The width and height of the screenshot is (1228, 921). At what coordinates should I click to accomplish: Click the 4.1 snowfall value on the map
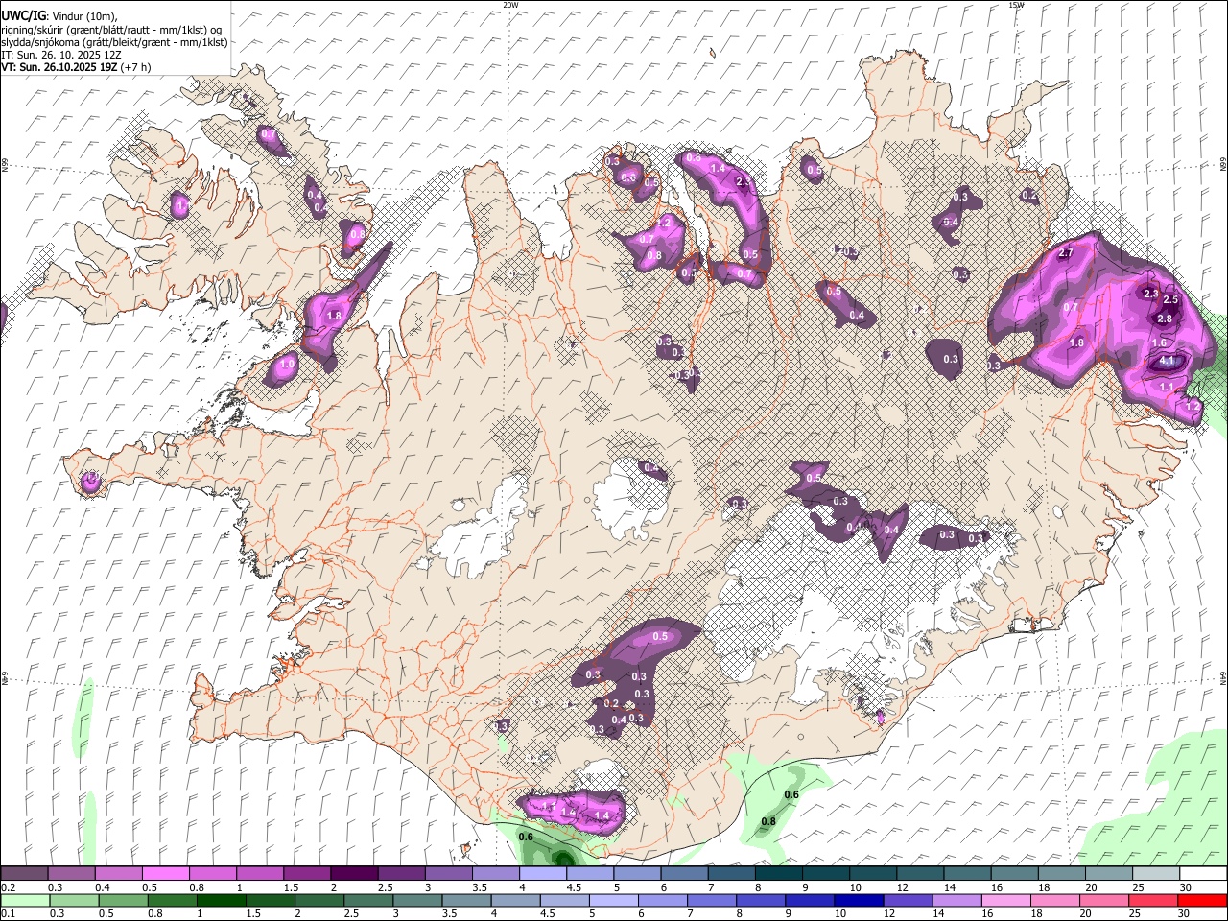point(1168,361)
